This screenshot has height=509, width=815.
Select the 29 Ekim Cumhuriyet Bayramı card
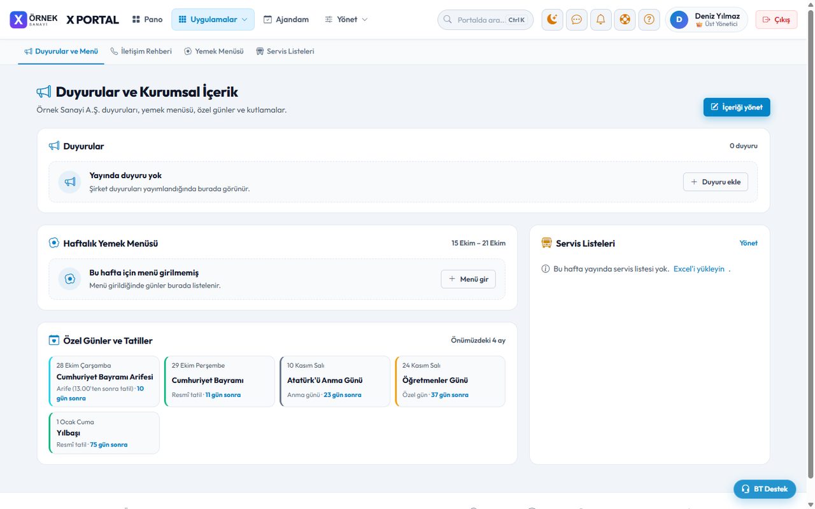click(219, 381)
